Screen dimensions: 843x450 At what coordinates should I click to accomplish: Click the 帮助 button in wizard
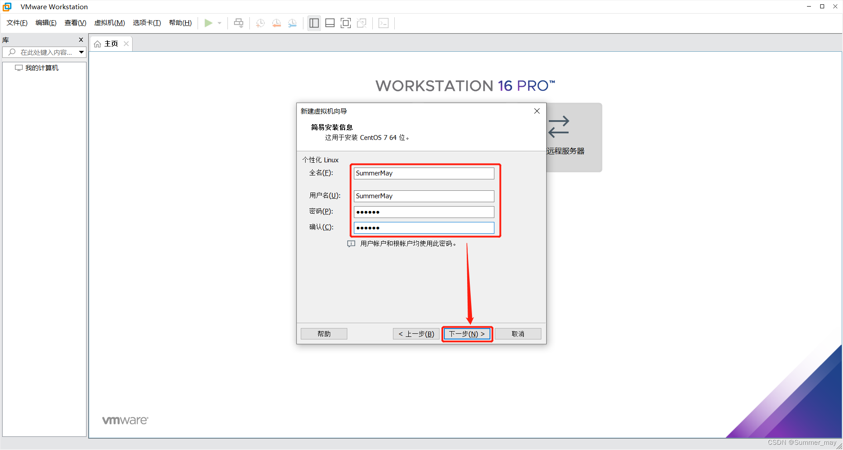click(x=324, y=334)
